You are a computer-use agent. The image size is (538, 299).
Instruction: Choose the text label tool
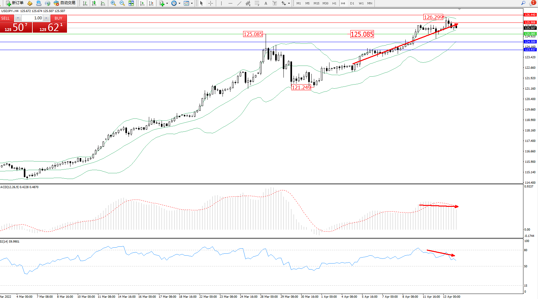tap(266, 3)
